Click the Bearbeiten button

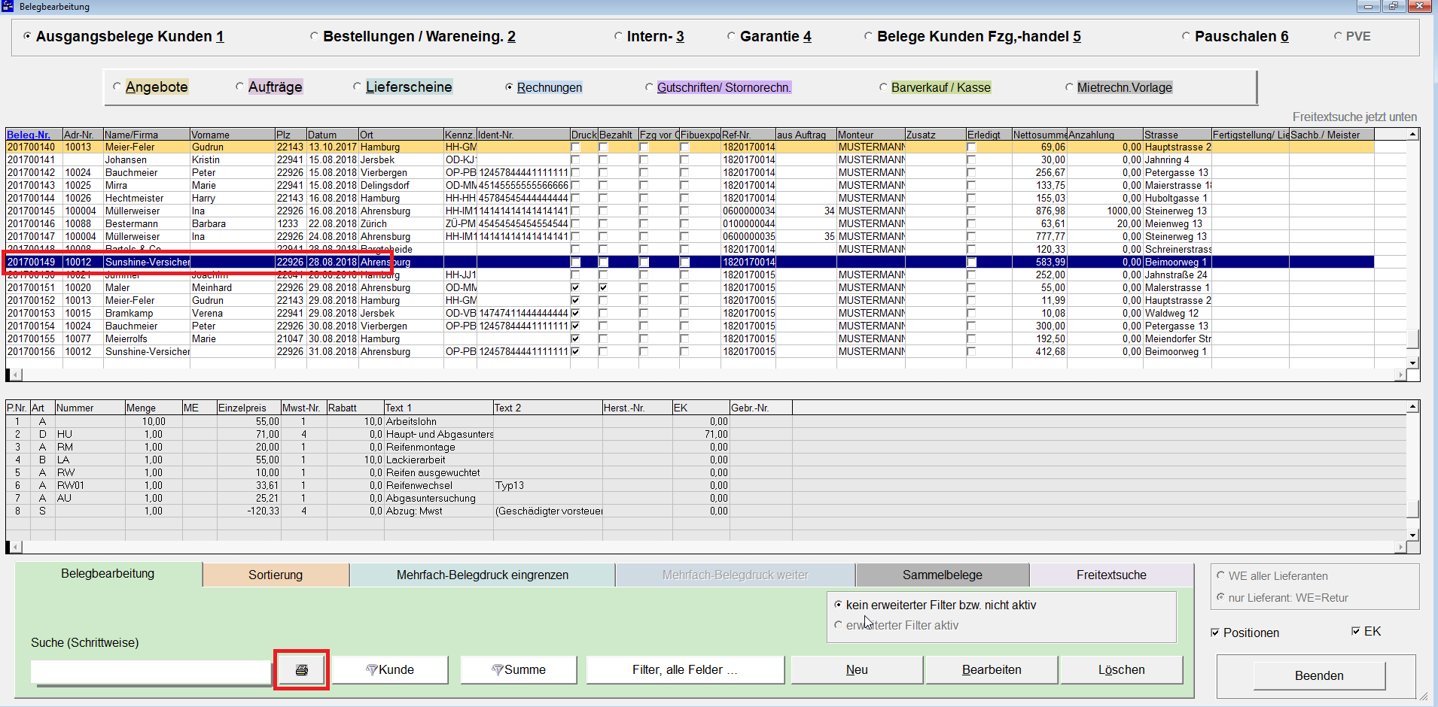click(x=992, y=669)
